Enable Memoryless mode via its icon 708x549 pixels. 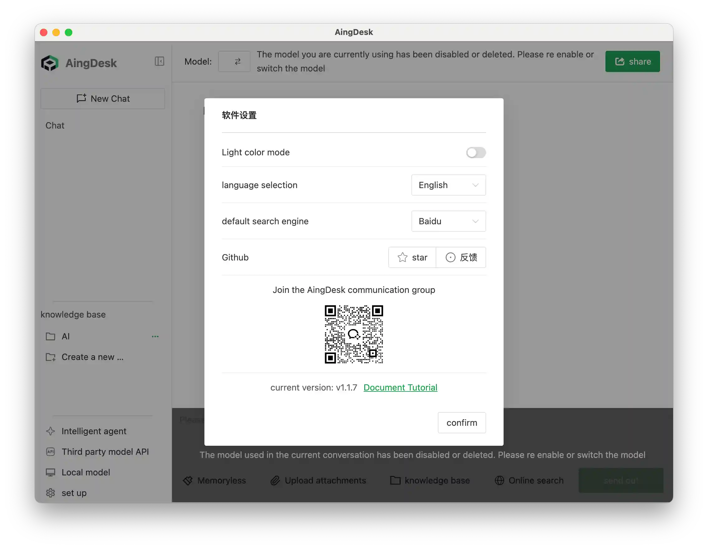[x=188, y=481]
